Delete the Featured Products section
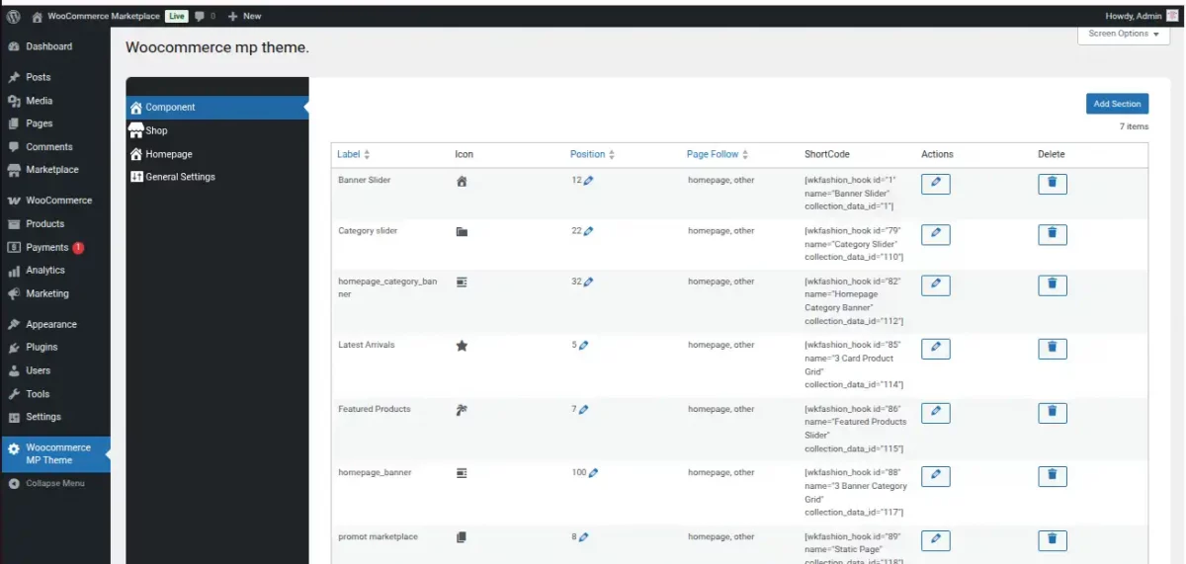The width and height of the screenshot is (1186, 564). point(1053,413)
